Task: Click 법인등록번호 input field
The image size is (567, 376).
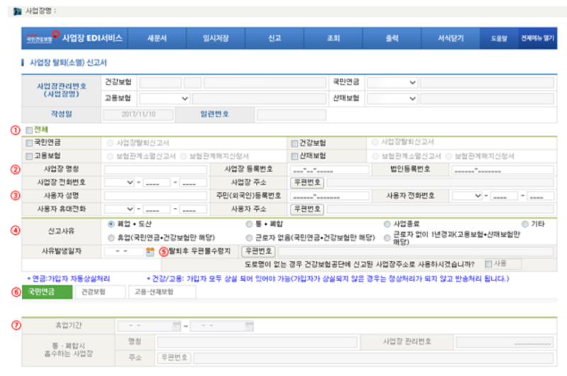Action: pyautogui.click(x=503, y=170)
